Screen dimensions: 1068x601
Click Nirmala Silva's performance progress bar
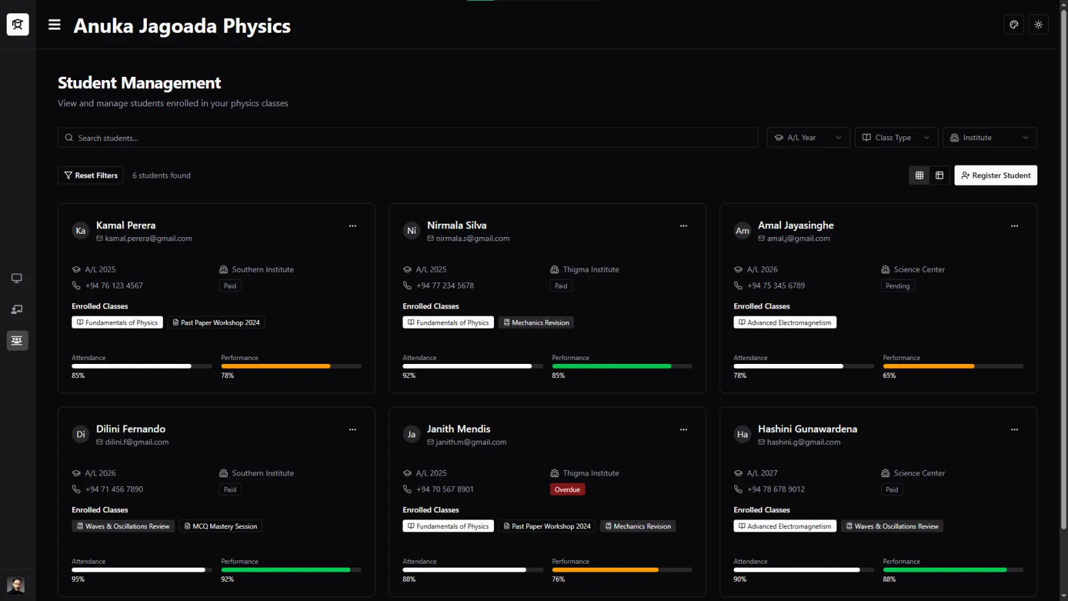click(622, 366)
